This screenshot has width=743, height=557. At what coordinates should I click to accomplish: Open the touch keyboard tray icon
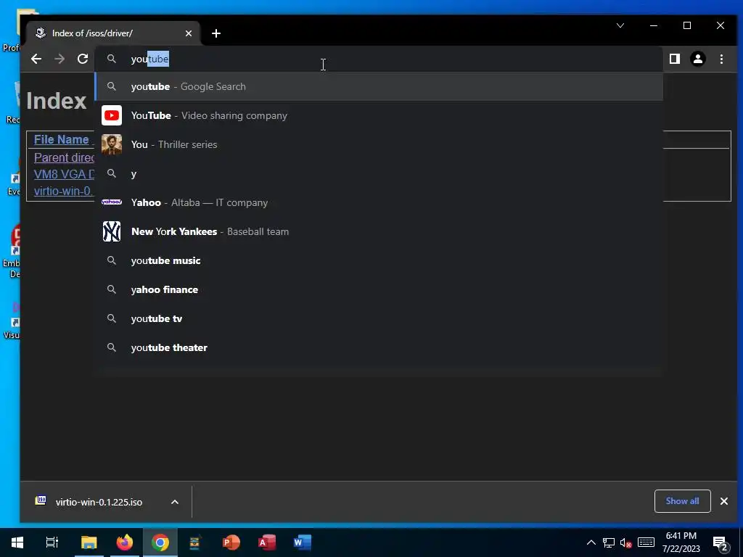pos(646,542)
